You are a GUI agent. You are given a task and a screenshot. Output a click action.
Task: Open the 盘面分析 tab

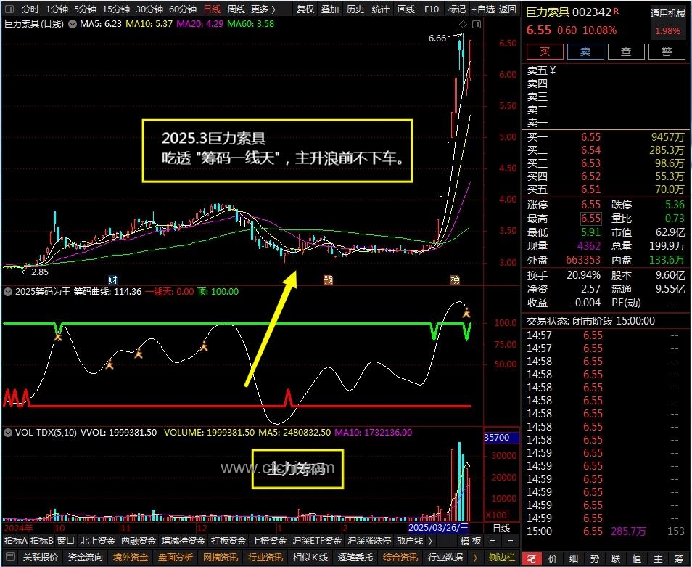pos(176,558)
